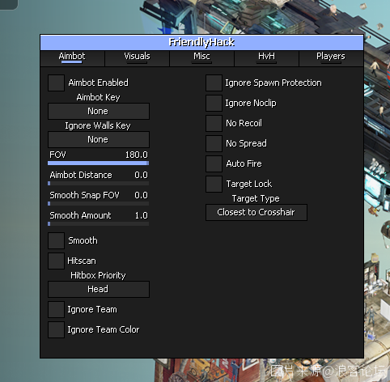
Task: Click the Ignore Walls Key None button
Action: [99, 139]
